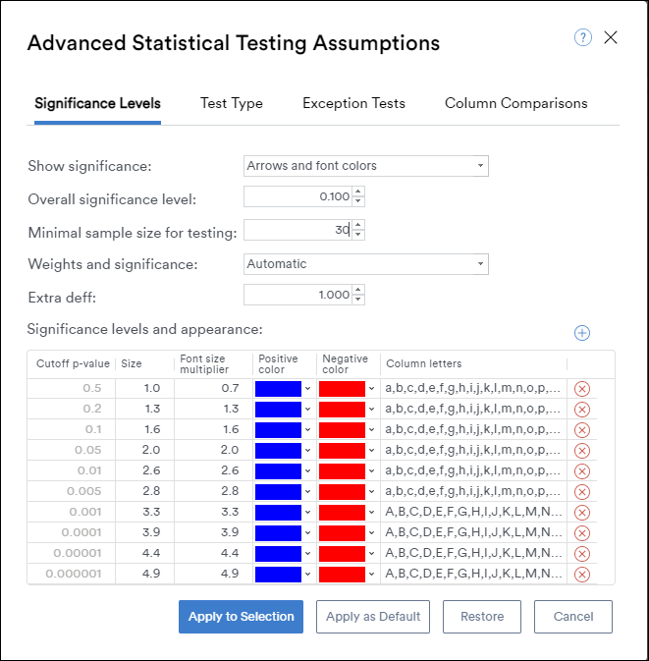
Task: Click the Restore button
Action: point(482,617)
